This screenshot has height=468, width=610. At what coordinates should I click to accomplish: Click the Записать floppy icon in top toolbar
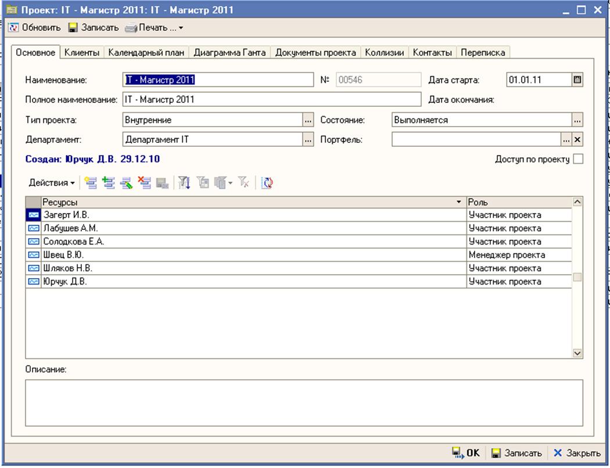(73, 28)
